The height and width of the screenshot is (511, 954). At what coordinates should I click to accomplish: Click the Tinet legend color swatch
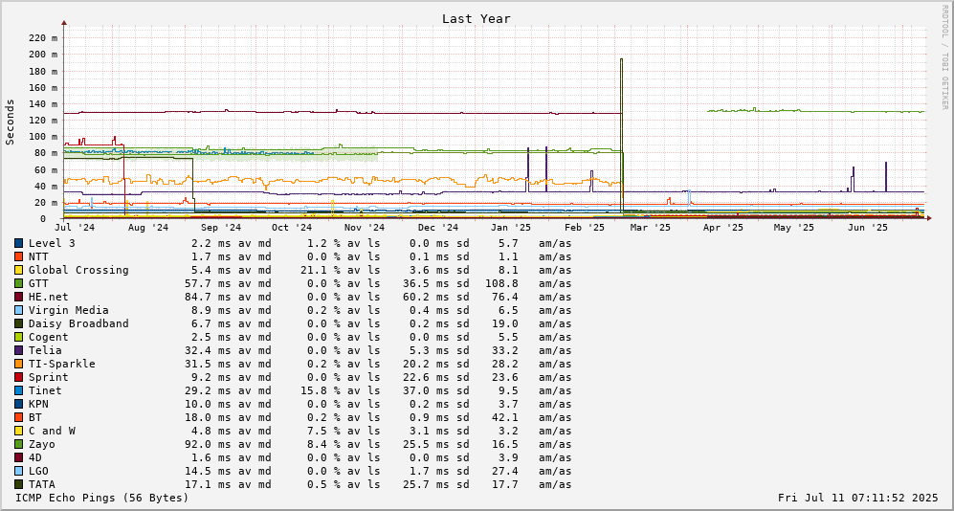tap(19, 390)
